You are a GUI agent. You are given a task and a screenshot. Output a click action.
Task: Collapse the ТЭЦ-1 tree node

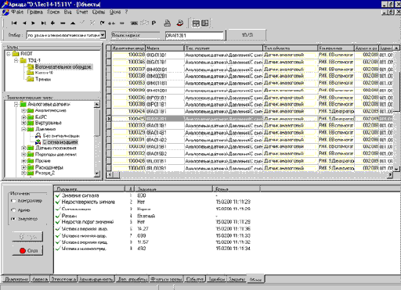coord(16,60)
